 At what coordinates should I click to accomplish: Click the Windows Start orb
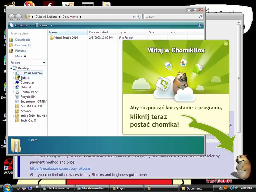7,188
